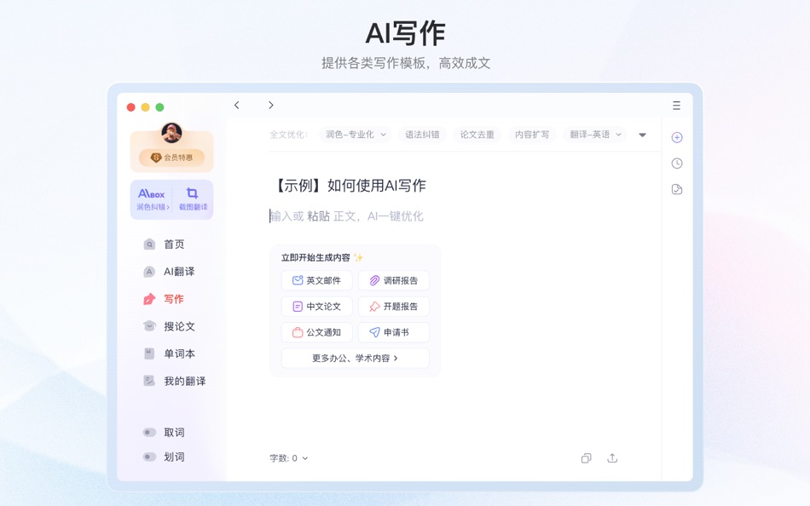Image resolution: width=810 pixels, height=506 pixels.
Task: Click the user avatar picture
Action: [x=171, y=133]
